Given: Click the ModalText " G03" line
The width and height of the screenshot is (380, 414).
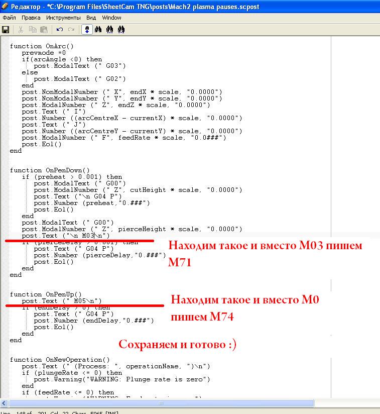Looking at the screenshot, I should tap(80, 66).
